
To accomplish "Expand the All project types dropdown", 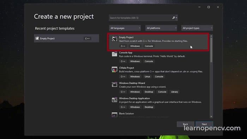I will pos(197,28).
